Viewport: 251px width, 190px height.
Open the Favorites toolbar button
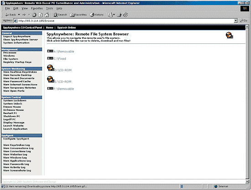click(x=78, y=15)
